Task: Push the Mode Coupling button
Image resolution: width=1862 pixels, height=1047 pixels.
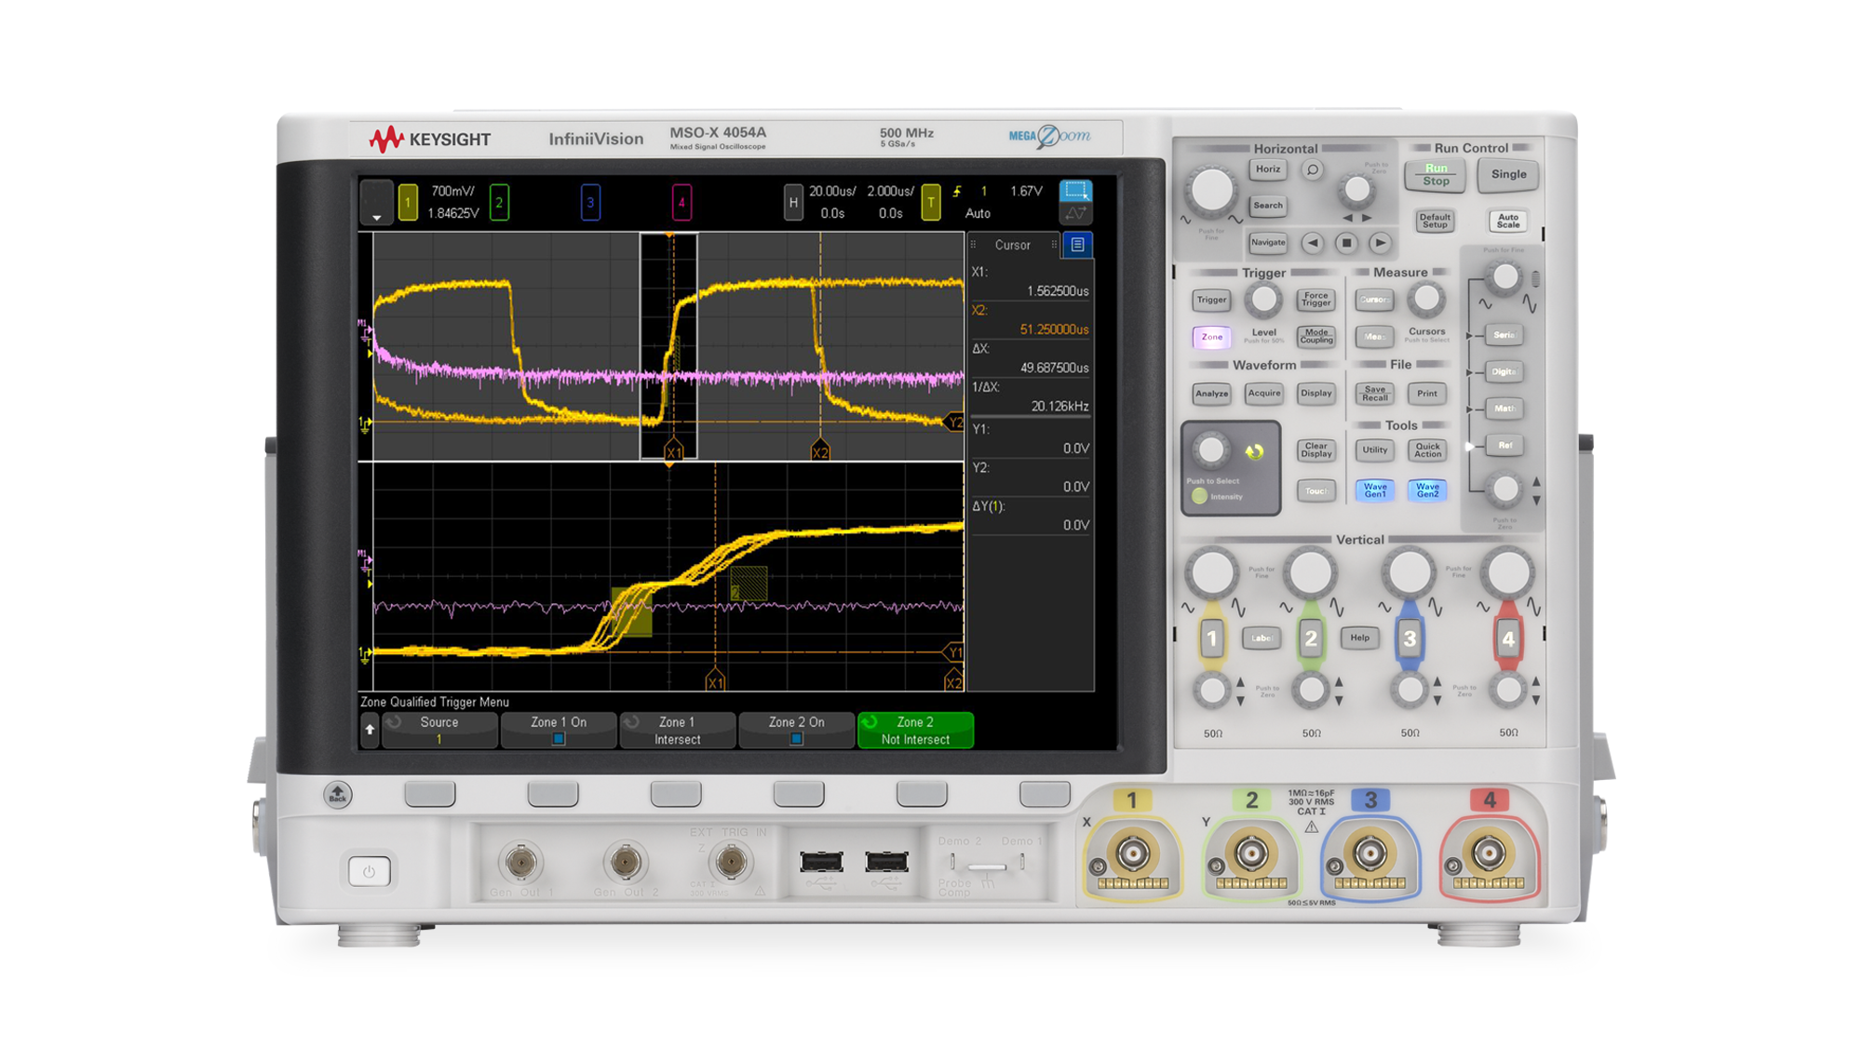Action: (1316, 337)
